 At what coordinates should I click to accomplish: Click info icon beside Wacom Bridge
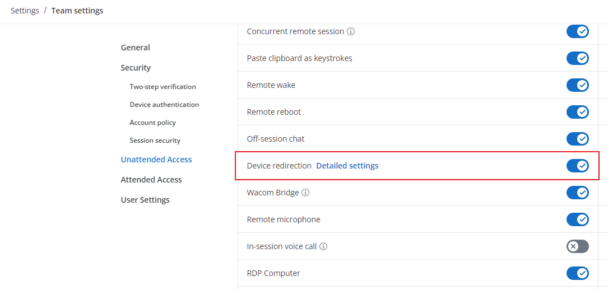pos(305,193)
